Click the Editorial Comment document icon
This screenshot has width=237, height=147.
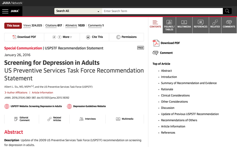point(16,119)
